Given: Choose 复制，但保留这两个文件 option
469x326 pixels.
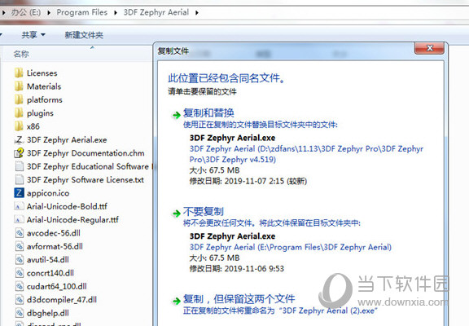Looking at the screenshot, I should coord(239,299).
